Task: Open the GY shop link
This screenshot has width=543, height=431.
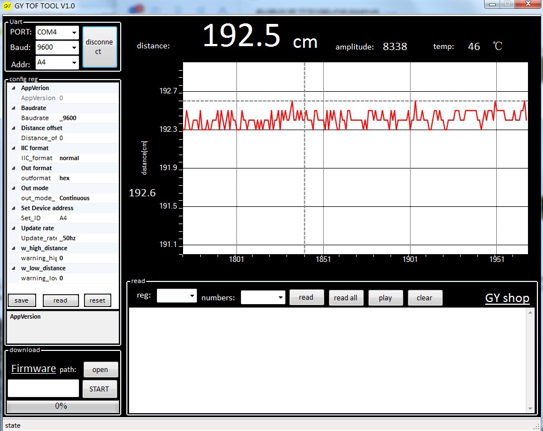Action: point(507,298)
